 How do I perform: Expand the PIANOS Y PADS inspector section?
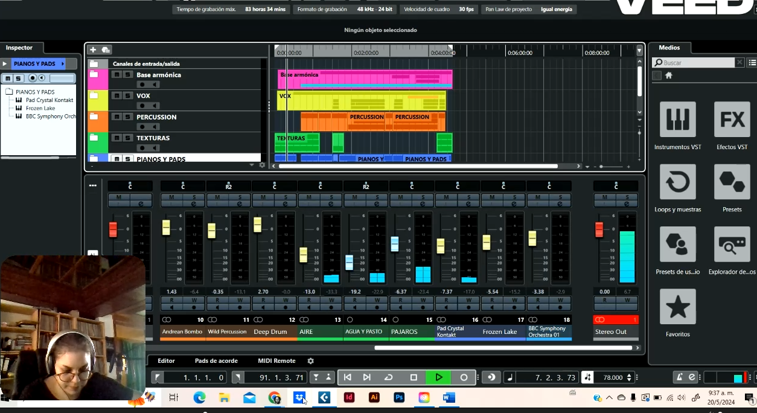point(5,63)
